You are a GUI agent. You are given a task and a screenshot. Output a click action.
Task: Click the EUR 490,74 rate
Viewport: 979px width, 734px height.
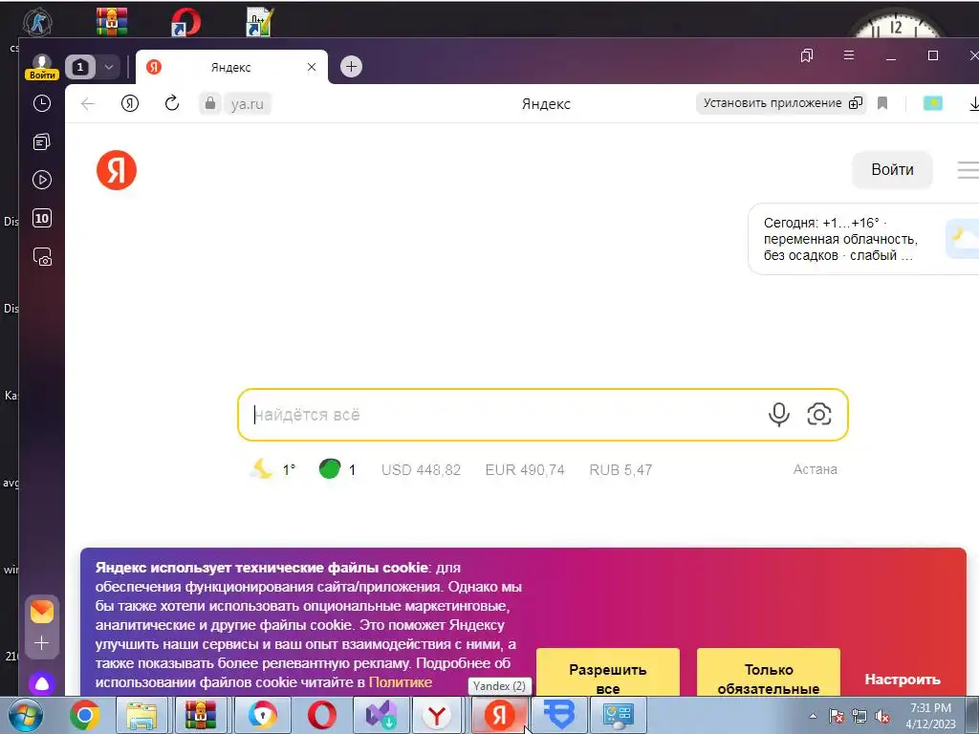tap(525, 470)
